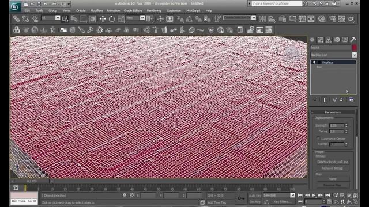Select the Link tool icon

(x=16, y=19)
